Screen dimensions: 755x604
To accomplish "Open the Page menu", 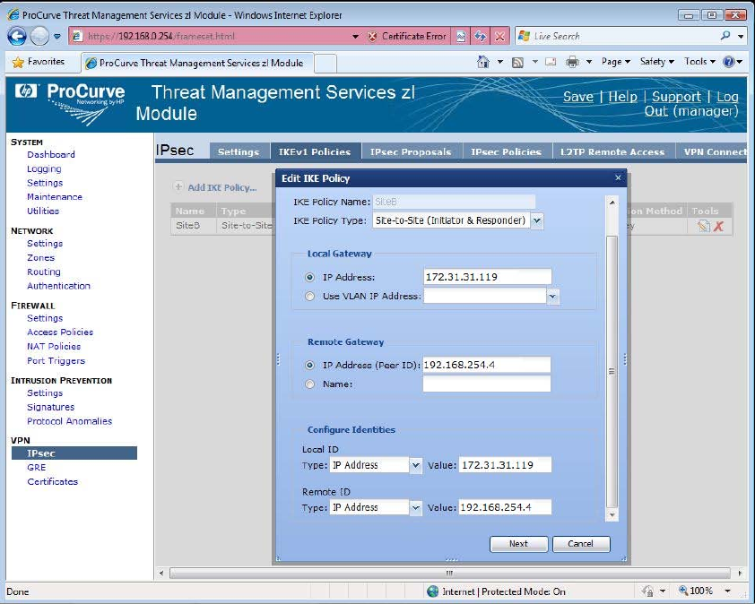I will pos(615,62).
